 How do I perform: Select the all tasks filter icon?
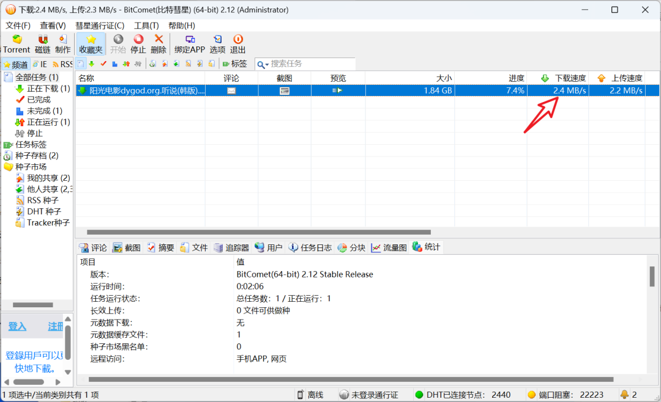tap(81, 64)
